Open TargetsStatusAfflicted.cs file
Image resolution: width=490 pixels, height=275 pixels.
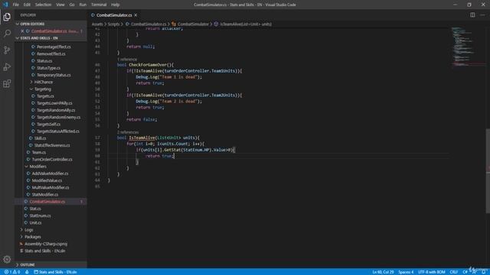pyautogui.click(x=58, y=131)
